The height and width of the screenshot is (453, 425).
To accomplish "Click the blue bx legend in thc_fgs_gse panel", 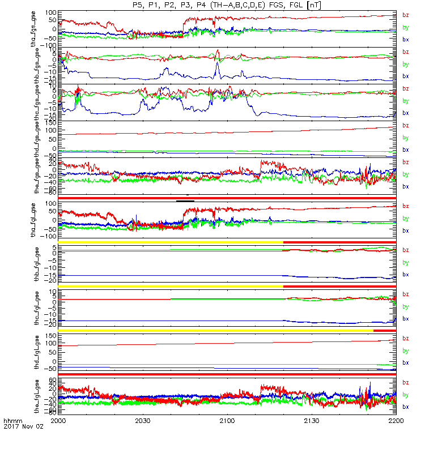I will tap(406, 113).
